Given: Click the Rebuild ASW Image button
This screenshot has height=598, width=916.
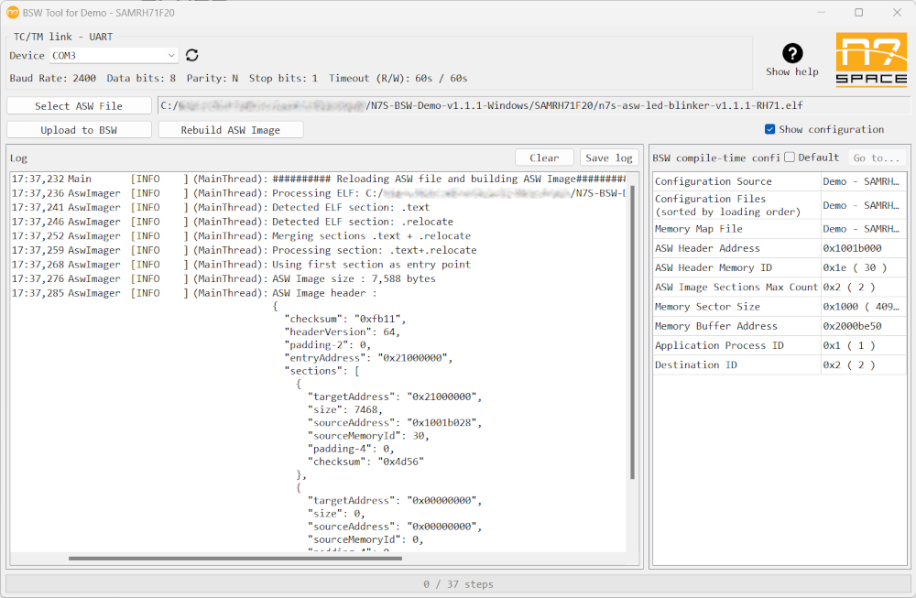Looking at the screenshot, I should (x=230, y=130).
